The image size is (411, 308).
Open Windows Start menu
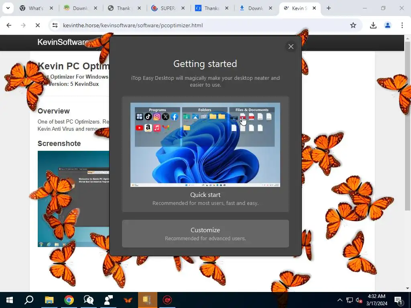pos(10,300)
